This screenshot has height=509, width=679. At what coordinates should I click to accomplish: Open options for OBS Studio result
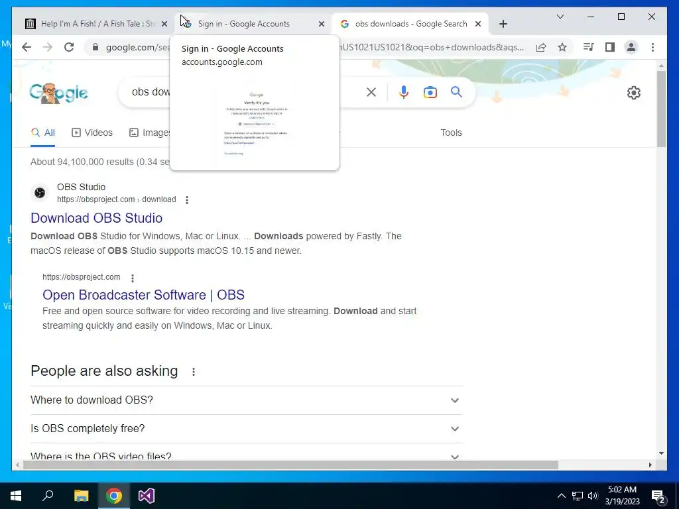186,200
